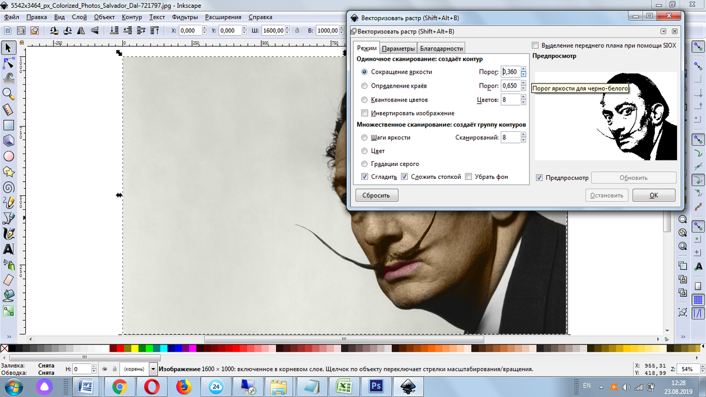Image resolution: width=706 pixels, height=397 pixels.
Task: Select the Selector arrow tool
Action: [9, 48]
